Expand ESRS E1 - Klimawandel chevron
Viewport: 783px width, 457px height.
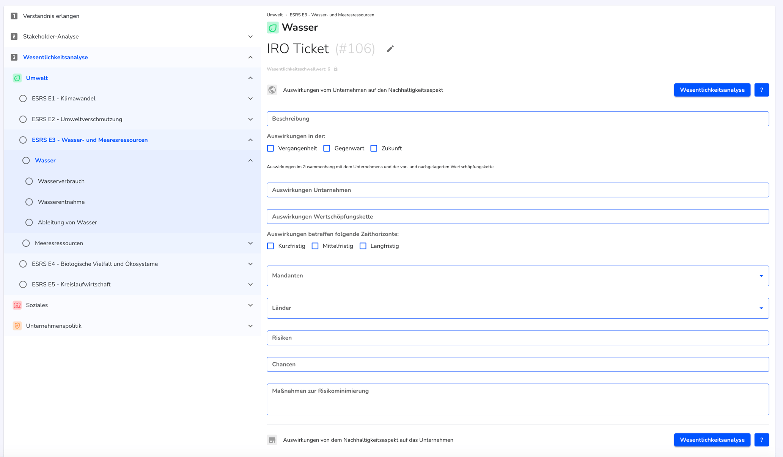coord(250,99)
